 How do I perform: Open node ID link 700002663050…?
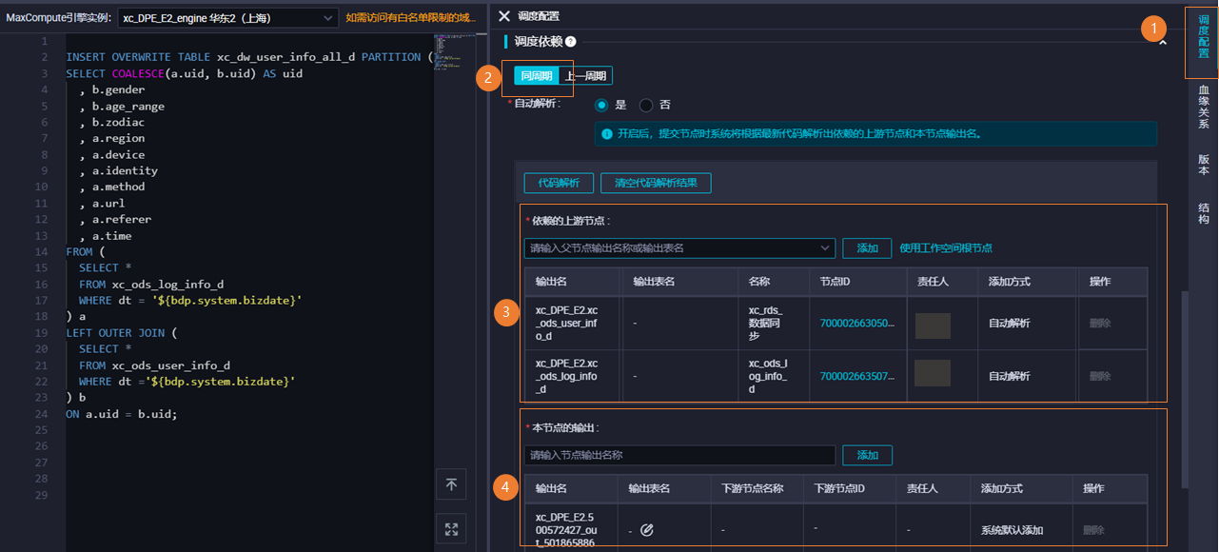click(x=857, y=324)
